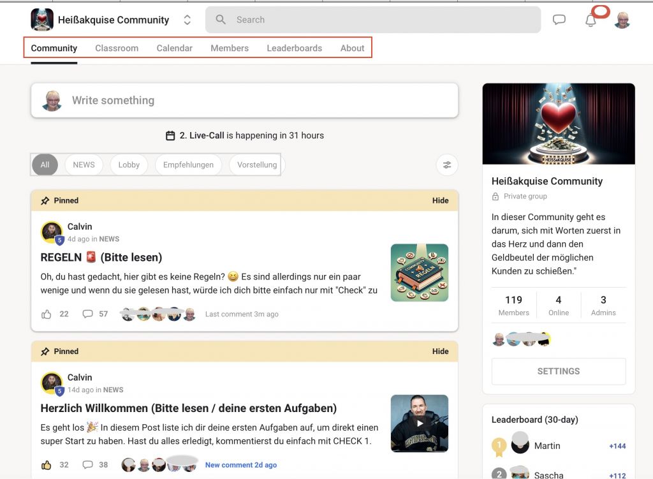Open comments on Herzlich Willkommen post
653x479 pixels.
point(88,465)
